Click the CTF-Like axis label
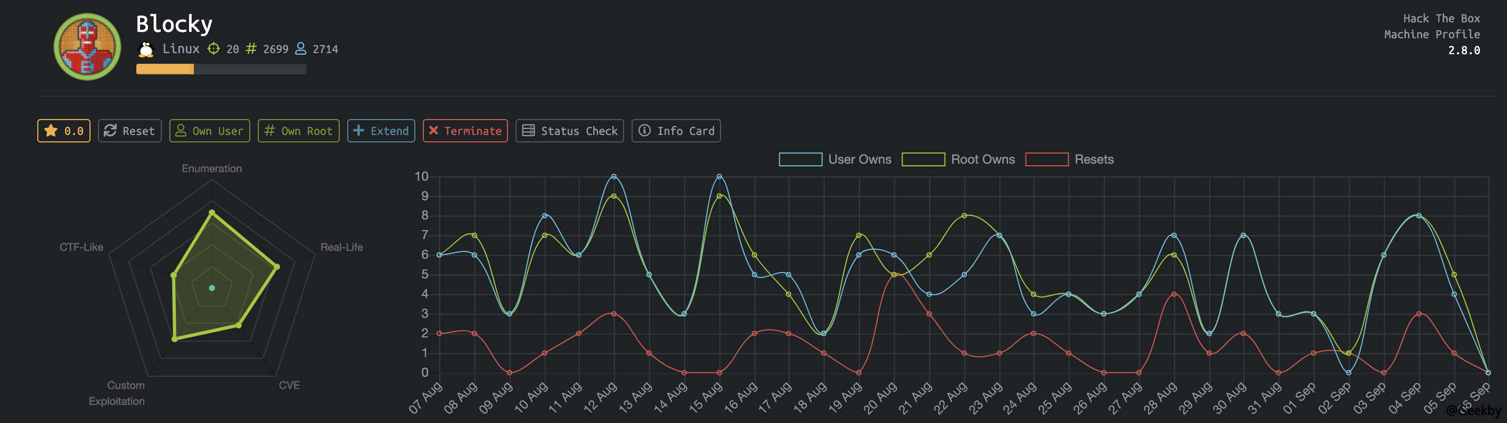Screen dimensions: 1507x423 81,248
